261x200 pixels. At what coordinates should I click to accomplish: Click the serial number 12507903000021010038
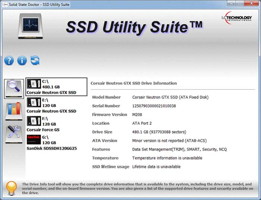point(154,106)
